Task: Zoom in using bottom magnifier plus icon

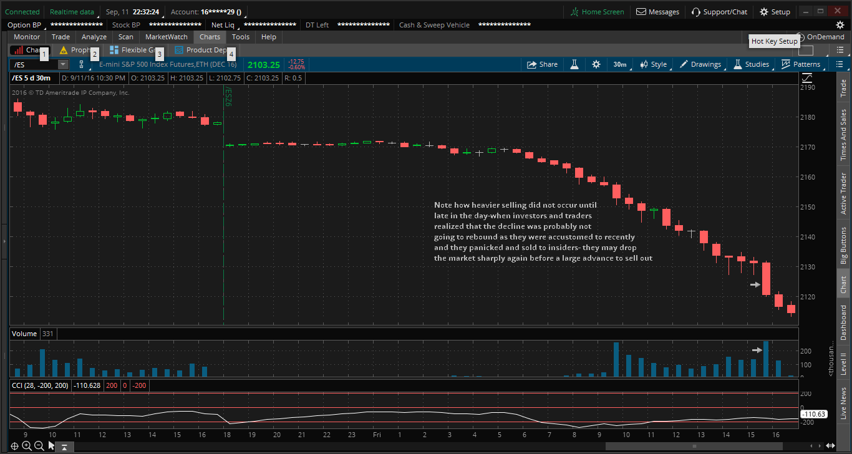Action: (27, 446)
